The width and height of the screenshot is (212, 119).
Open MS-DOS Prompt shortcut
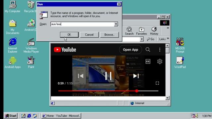pos(180,45)
